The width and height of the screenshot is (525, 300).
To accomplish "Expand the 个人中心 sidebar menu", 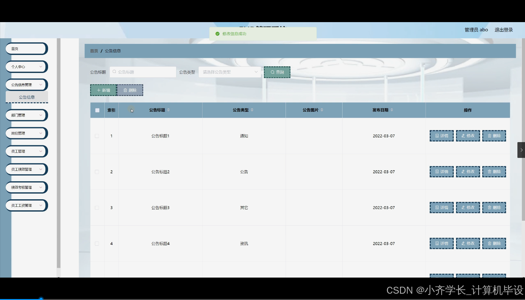I will tap(26, 67).
